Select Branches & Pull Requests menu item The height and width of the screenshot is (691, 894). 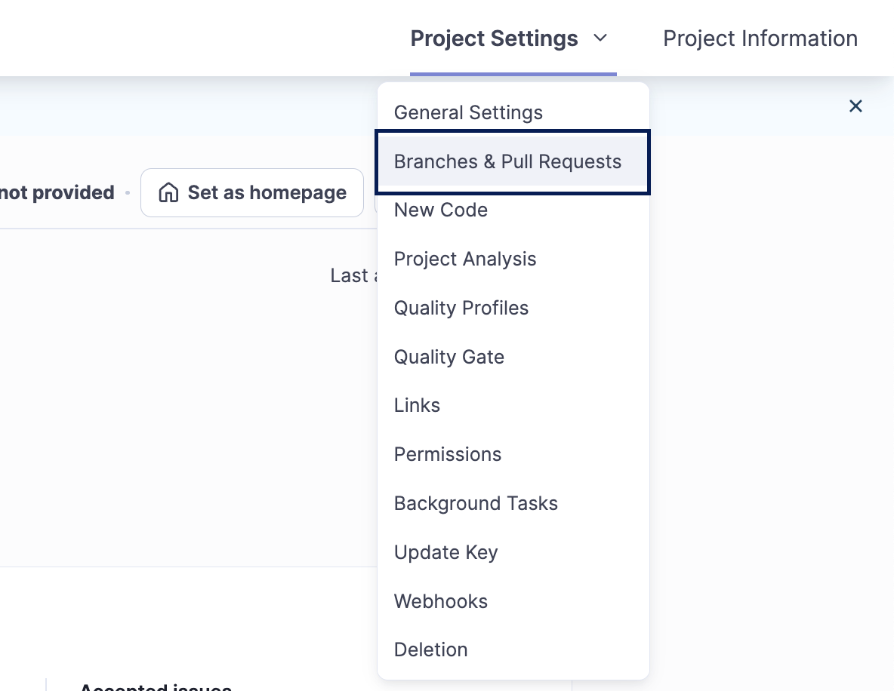[x=507, y=161]
